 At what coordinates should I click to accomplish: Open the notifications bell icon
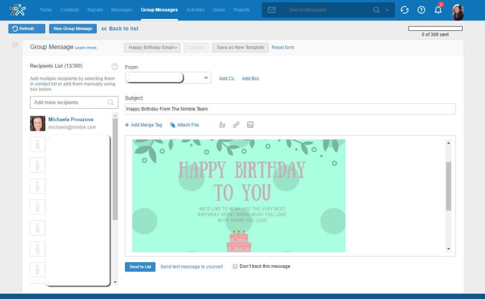(438, 10)
